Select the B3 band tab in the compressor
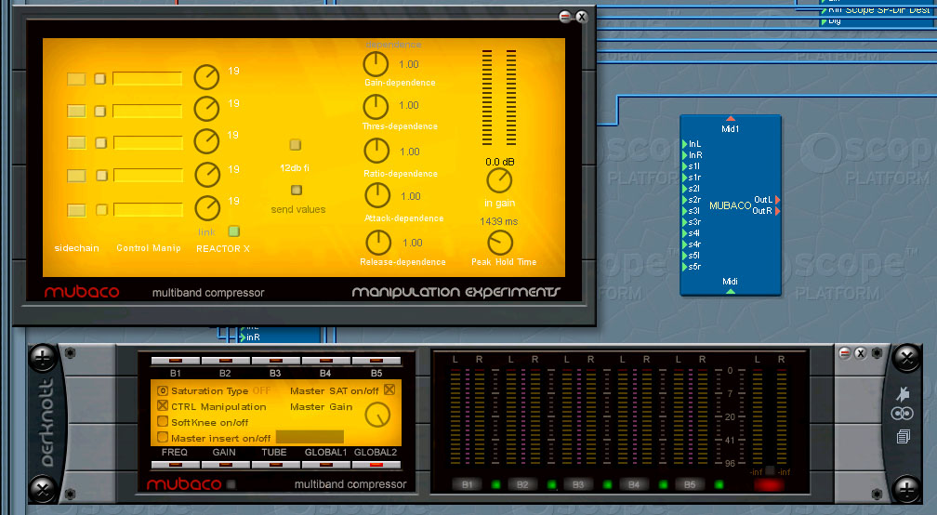The width and height of the screenshot is (937, 515). click(x=275, y=361)
